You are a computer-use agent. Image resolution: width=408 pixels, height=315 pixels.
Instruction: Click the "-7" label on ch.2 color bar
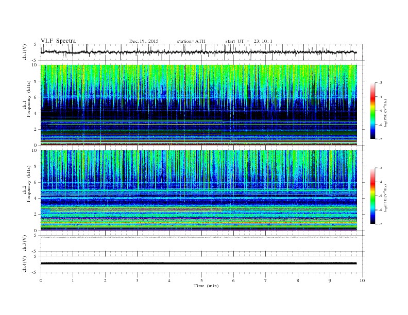(380, 224)
